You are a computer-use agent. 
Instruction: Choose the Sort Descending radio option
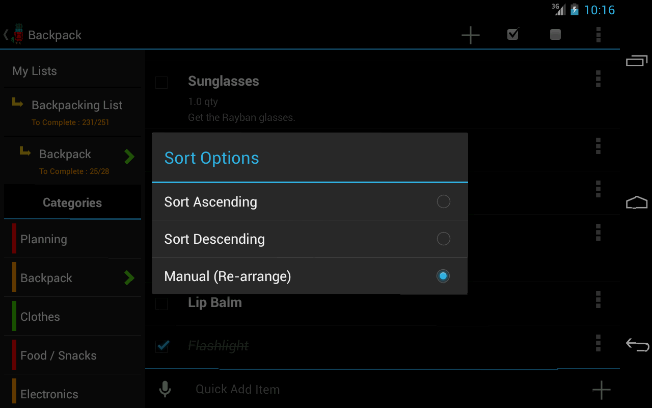443,239
